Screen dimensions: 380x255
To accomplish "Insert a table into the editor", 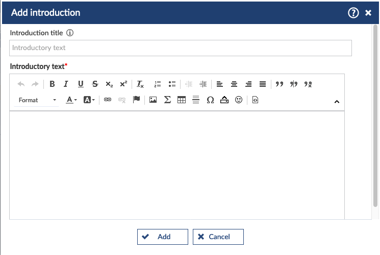I will (x=181, y=100).
